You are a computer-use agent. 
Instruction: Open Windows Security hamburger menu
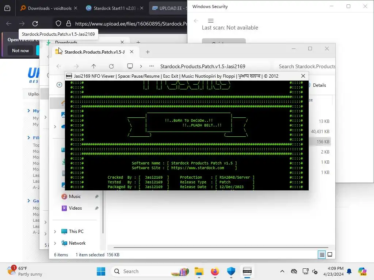point(211,21)
